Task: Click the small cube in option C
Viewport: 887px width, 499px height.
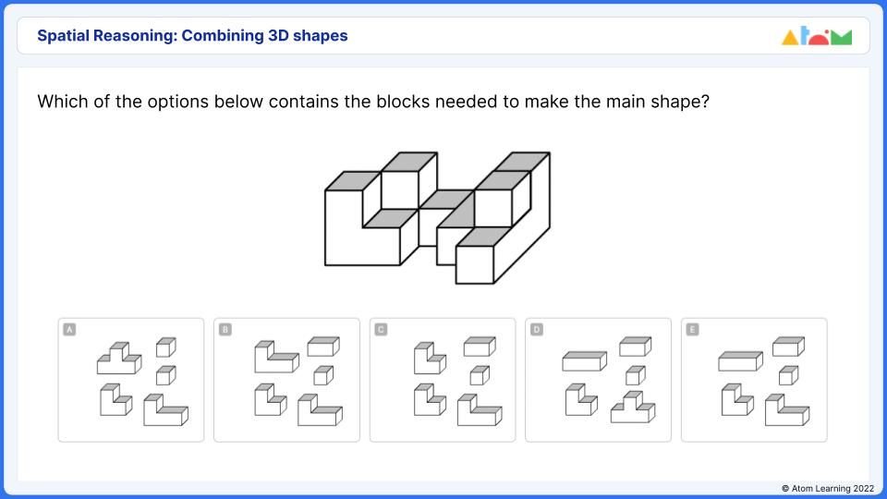Action: pos(480,376)
